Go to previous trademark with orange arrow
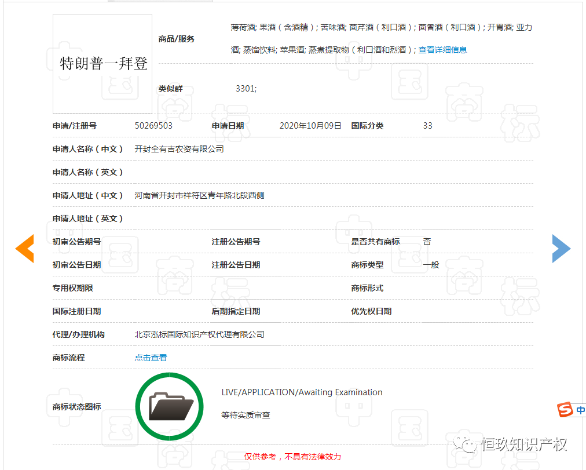This screenshot has height=470, width=586. [x=24, y=249]
